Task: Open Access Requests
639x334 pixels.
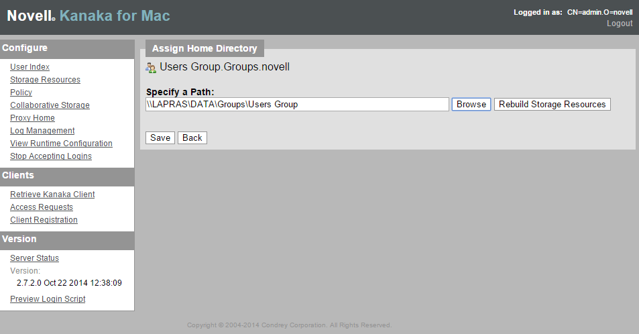Action: (x=42, y=207)
